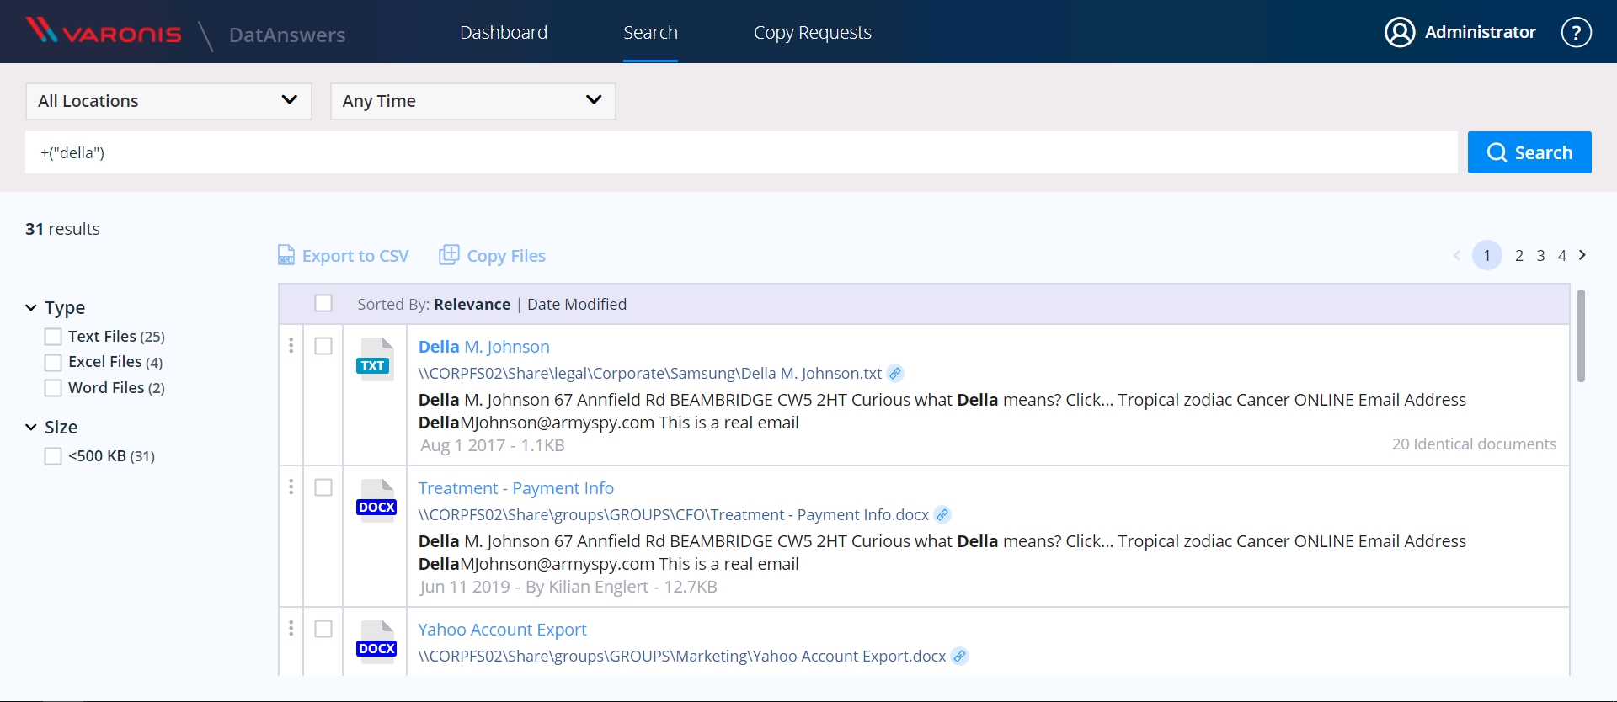Go to the next results page arrow
Screen dimensions: 1617x702
1582,255
